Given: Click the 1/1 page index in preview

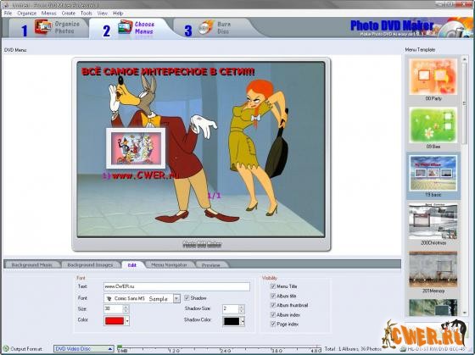Looking at the screenshot, I should (214, 196).
